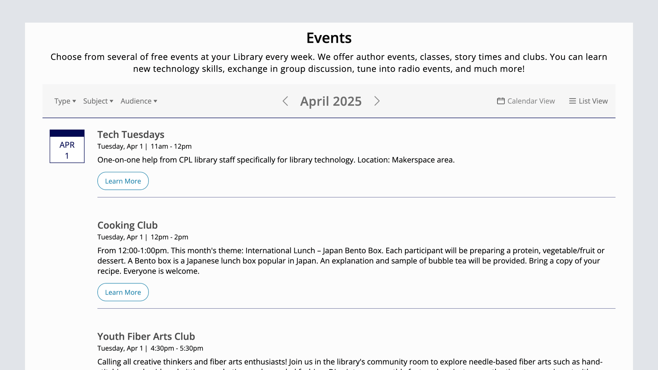658x370 pixels.
Task: Open the Type filter dropdown
Action: click(x=65, y=101)
